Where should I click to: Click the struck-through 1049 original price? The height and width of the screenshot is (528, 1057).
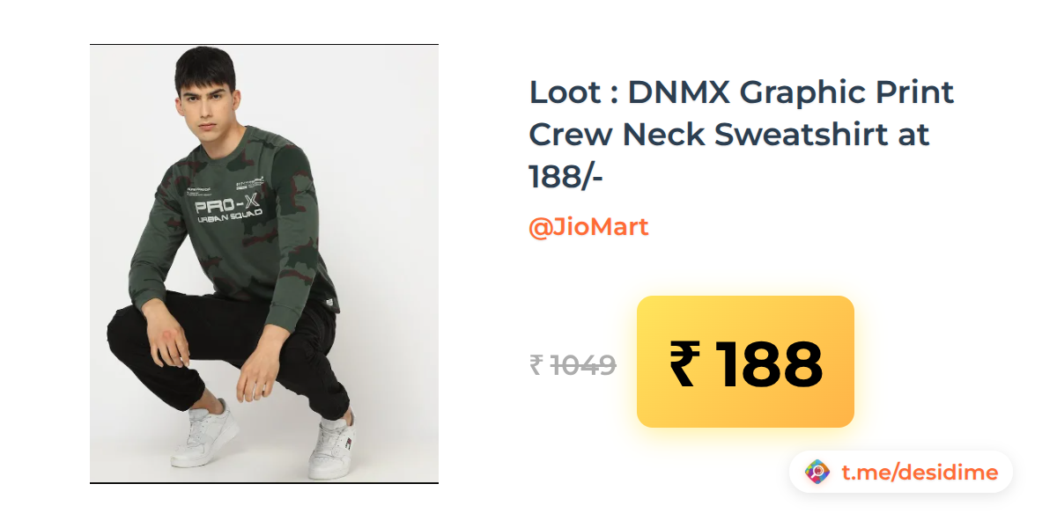tap(583, 364)
